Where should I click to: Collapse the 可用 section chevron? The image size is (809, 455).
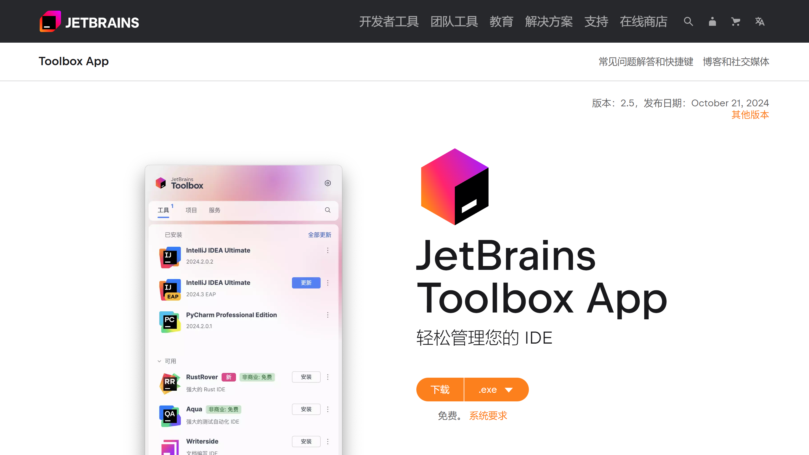click(159, 361)
